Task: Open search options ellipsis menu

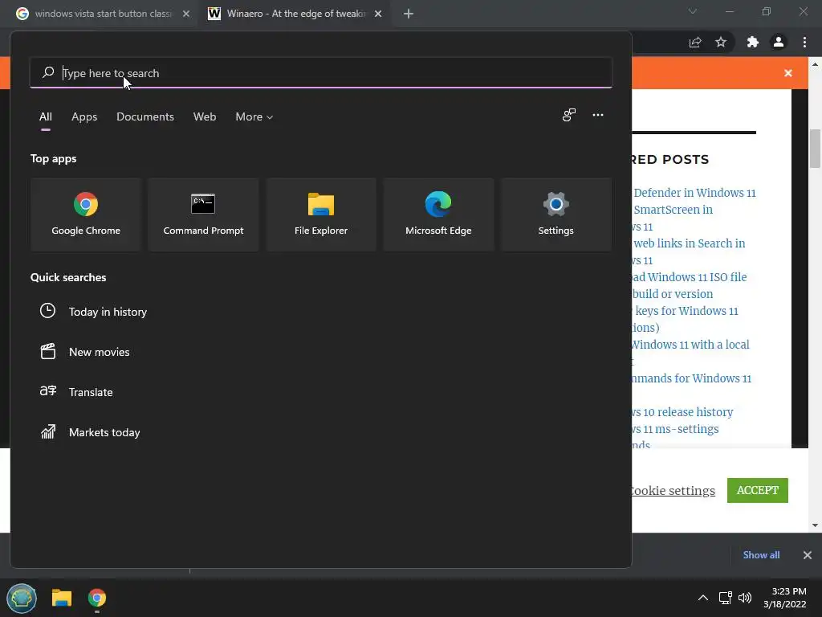Action: pyautogui.click(x=597, y=115)
